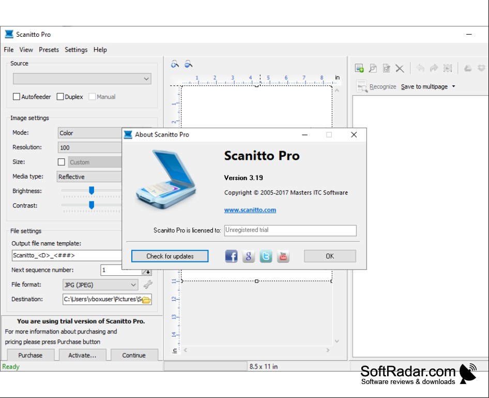Click the preview horizontal scrollbar right arrow
The width and height of the screenshot is (489, 398).
click(328, 350)
